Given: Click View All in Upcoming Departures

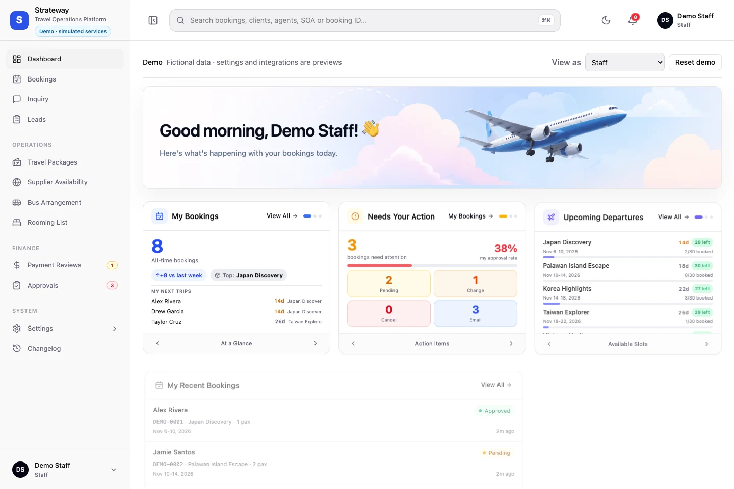Looking at the screenshot, I should point(673,217).
